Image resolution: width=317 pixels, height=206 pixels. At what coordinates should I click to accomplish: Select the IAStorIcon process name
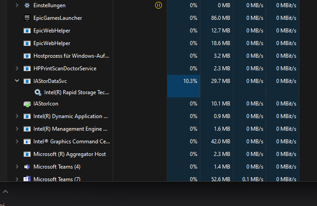click(x=46, y=104)
